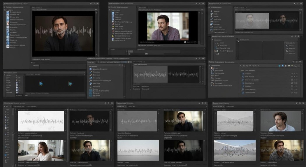The image size is (306, 167).
Task: Click the small camera icon on the plaid-shirt video
Action: tap(185, 42)
